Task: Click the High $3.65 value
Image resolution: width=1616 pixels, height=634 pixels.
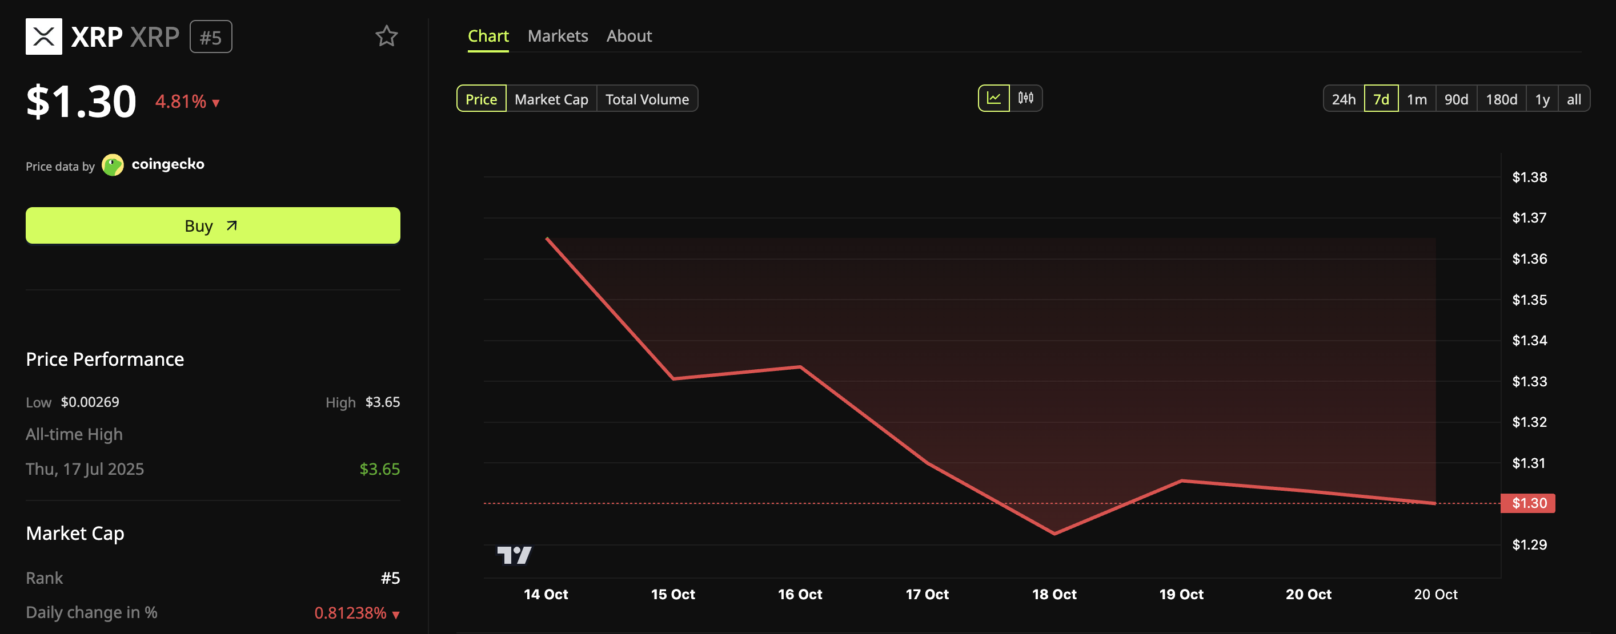Action: [x=383, y=402]
